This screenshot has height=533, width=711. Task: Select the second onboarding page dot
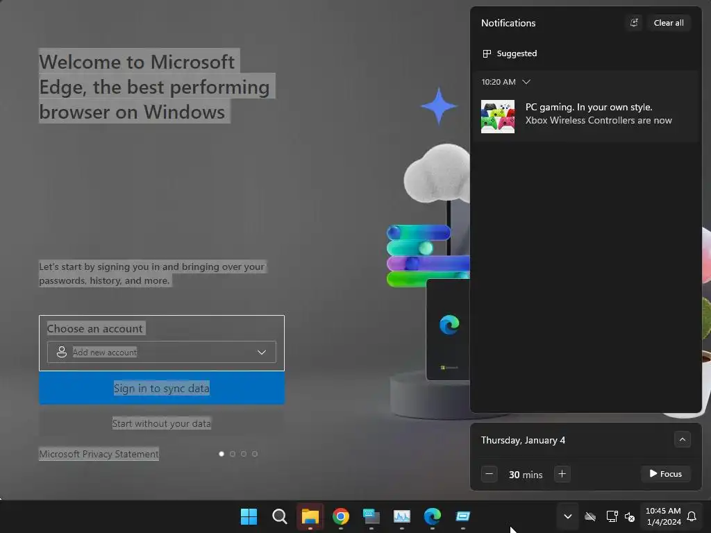pyautogui.click(x=233, y=454)
